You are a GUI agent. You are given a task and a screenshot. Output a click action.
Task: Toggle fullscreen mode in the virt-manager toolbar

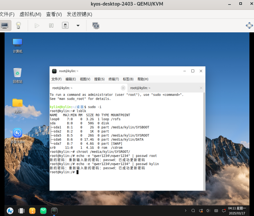coord(249,25)
